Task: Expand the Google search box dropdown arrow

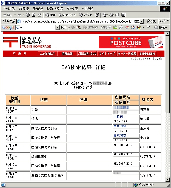Action: click(57, 27)
